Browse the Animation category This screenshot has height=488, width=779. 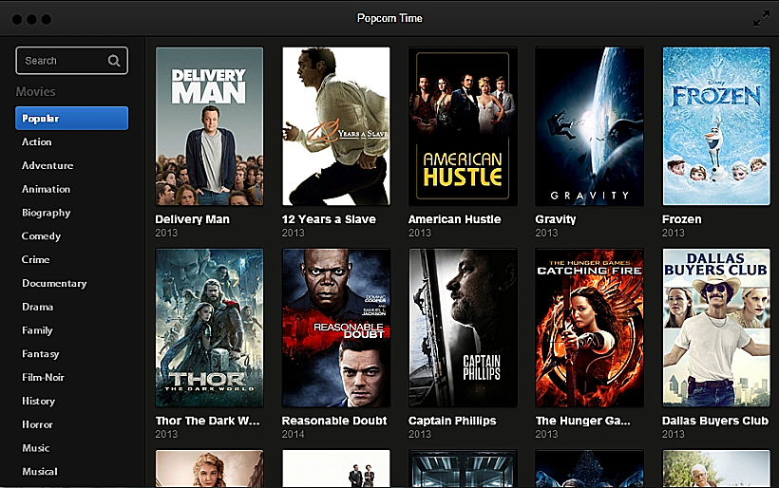[47, 189]
